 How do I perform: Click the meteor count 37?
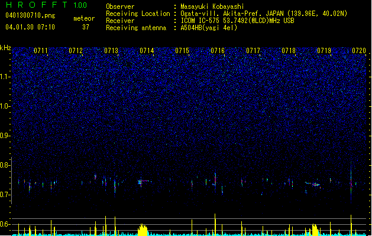pyautogui.click(x=86, y=27)
